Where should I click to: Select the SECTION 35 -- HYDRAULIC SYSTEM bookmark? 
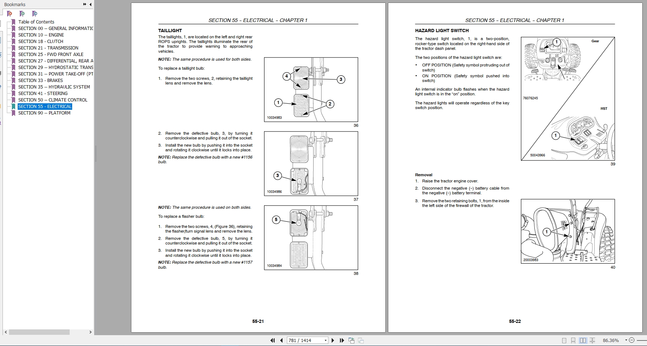tap(54, 87)
